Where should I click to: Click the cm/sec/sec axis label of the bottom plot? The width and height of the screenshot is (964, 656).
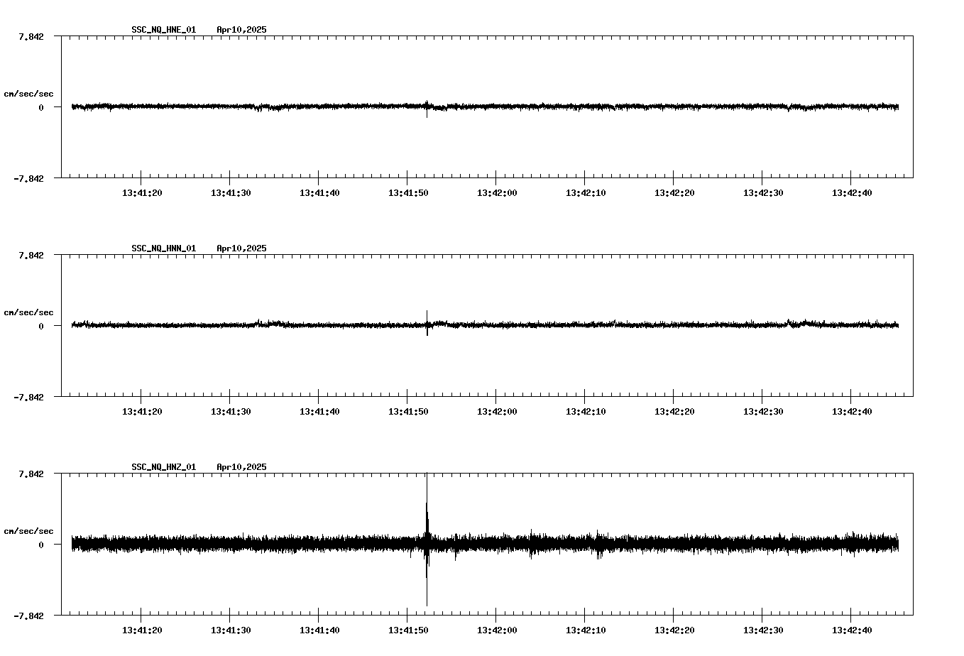click(28, 530)
